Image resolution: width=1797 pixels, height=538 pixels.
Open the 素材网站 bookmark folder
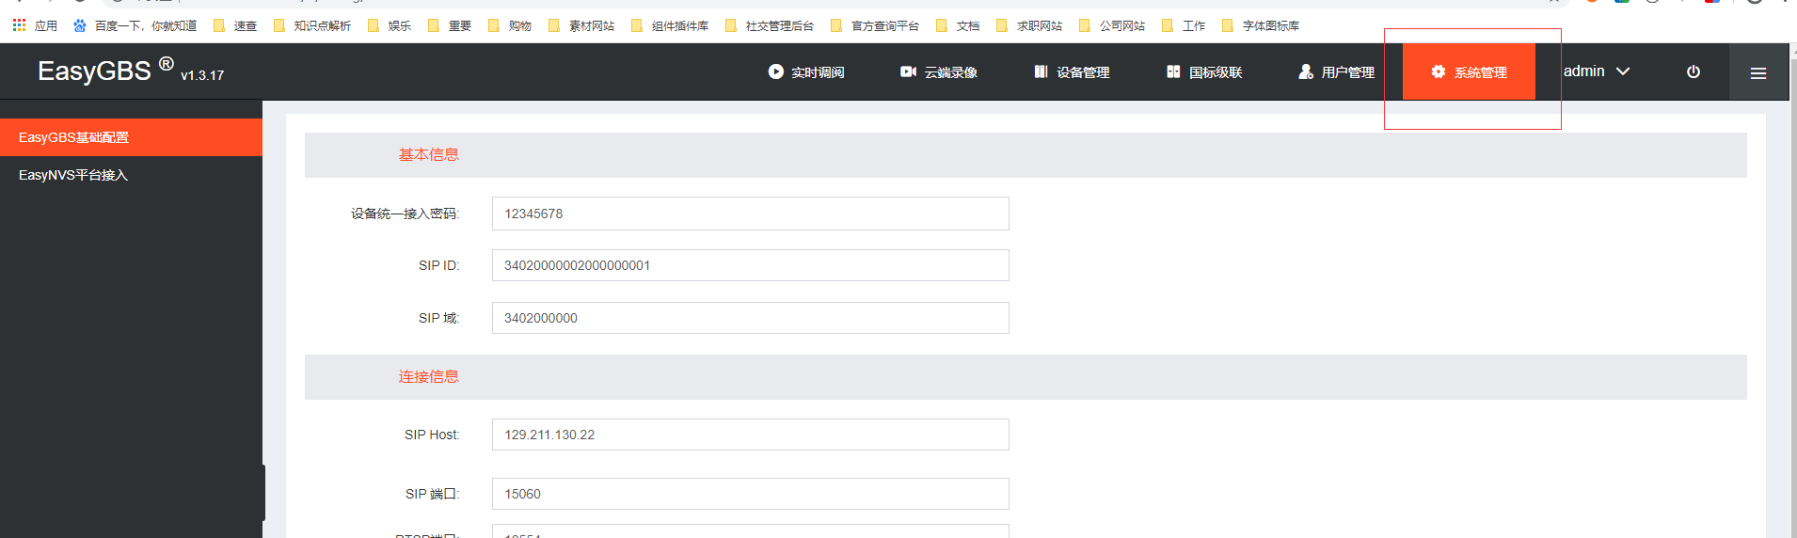(581, 25)
